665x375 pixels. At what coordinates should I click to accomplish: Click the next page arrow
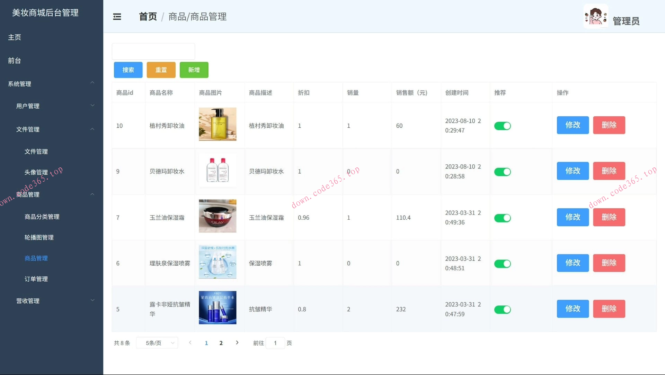(237, 343)
